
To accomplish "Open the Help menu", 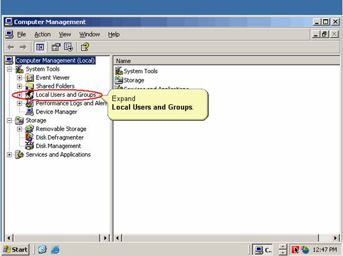I will [x=114, y=35].
